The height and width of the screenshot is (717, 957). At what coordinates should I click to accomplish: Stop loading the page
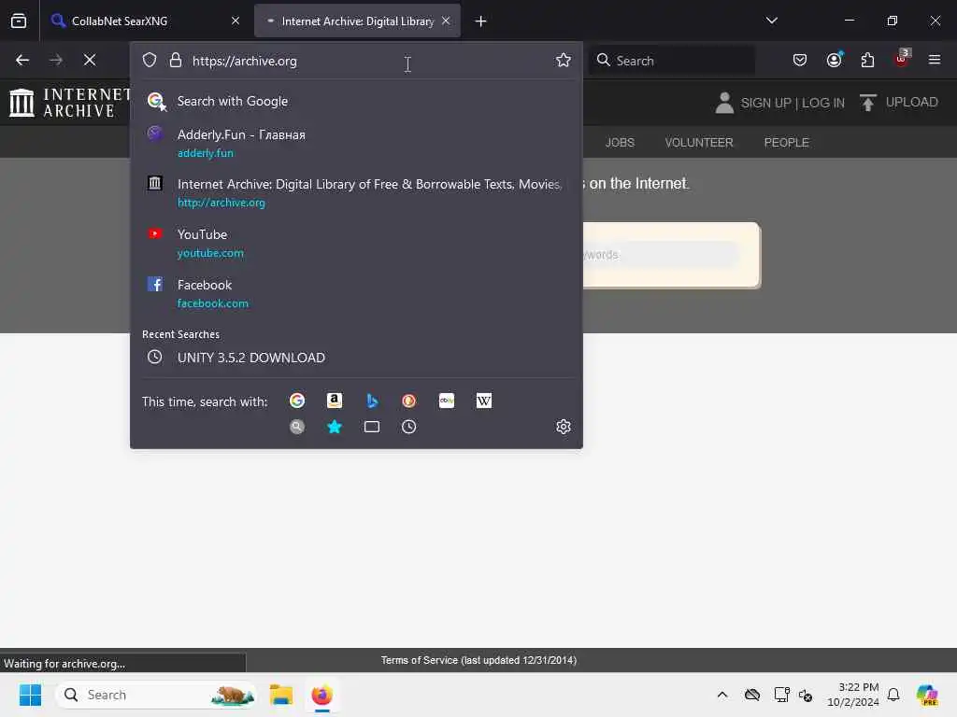point(90,60)
